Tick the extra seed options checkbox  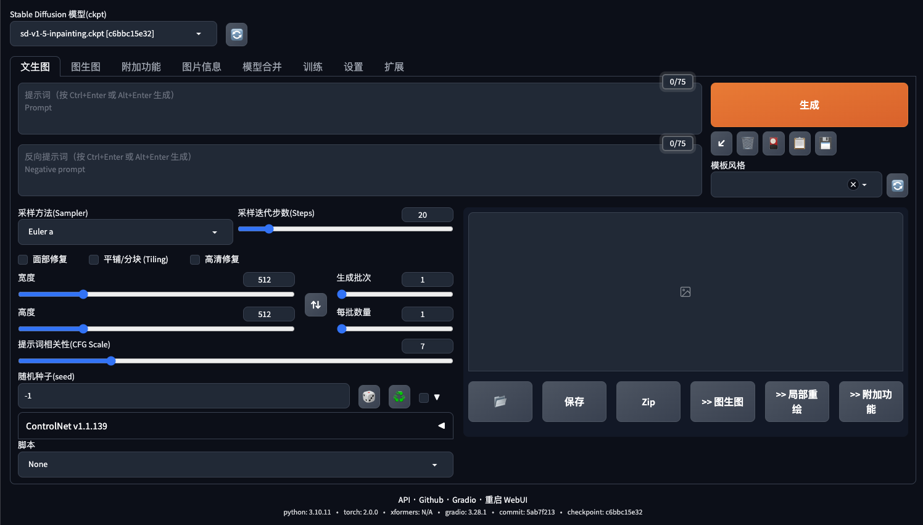pos(424,398)
